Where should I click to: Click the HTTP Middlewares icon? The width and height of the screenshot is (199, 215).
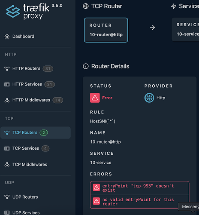coord(7,100)
